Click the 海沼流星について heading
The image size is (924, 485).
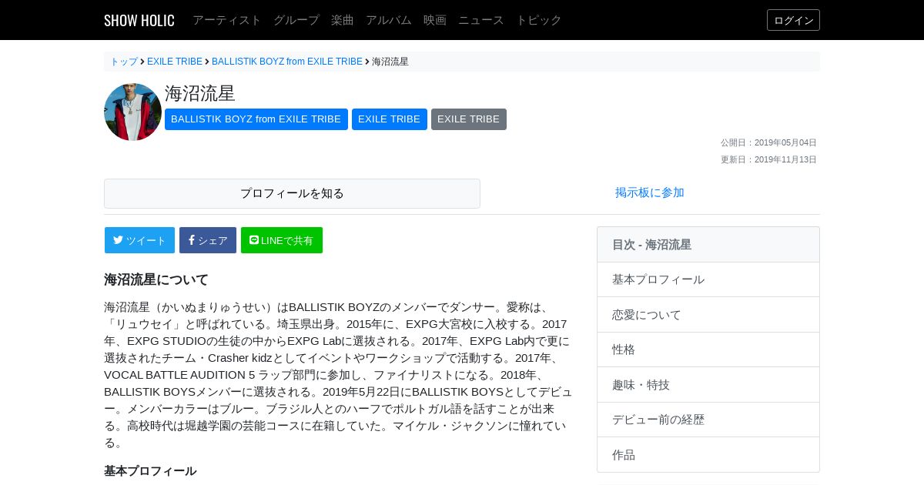click(156, 279)
